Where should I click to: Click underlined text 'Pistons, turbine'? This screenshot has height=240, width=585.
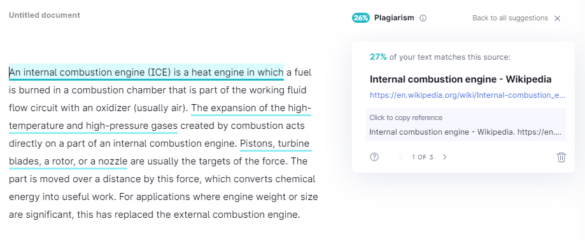276,143
